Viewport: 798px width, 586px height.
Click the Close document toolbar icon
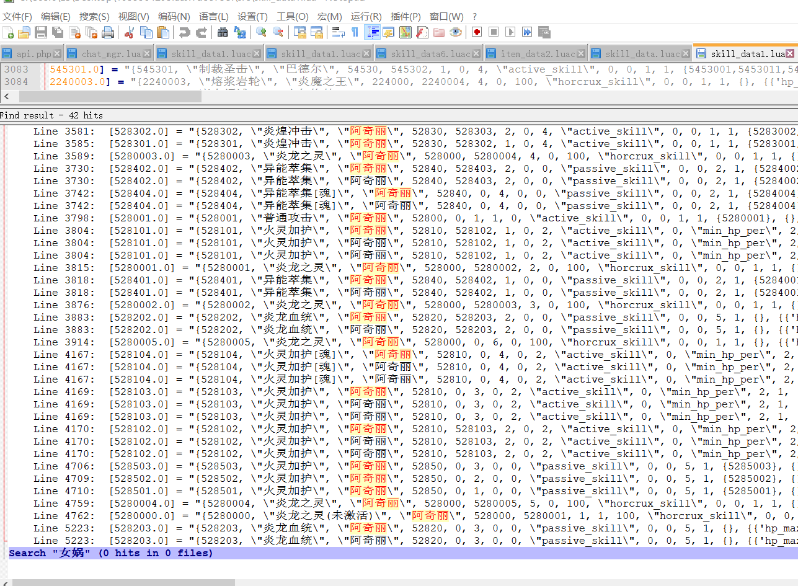point(74,32)
